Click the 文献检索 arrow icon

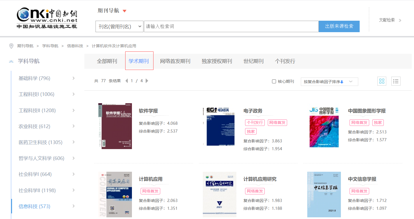click(400, 20)
